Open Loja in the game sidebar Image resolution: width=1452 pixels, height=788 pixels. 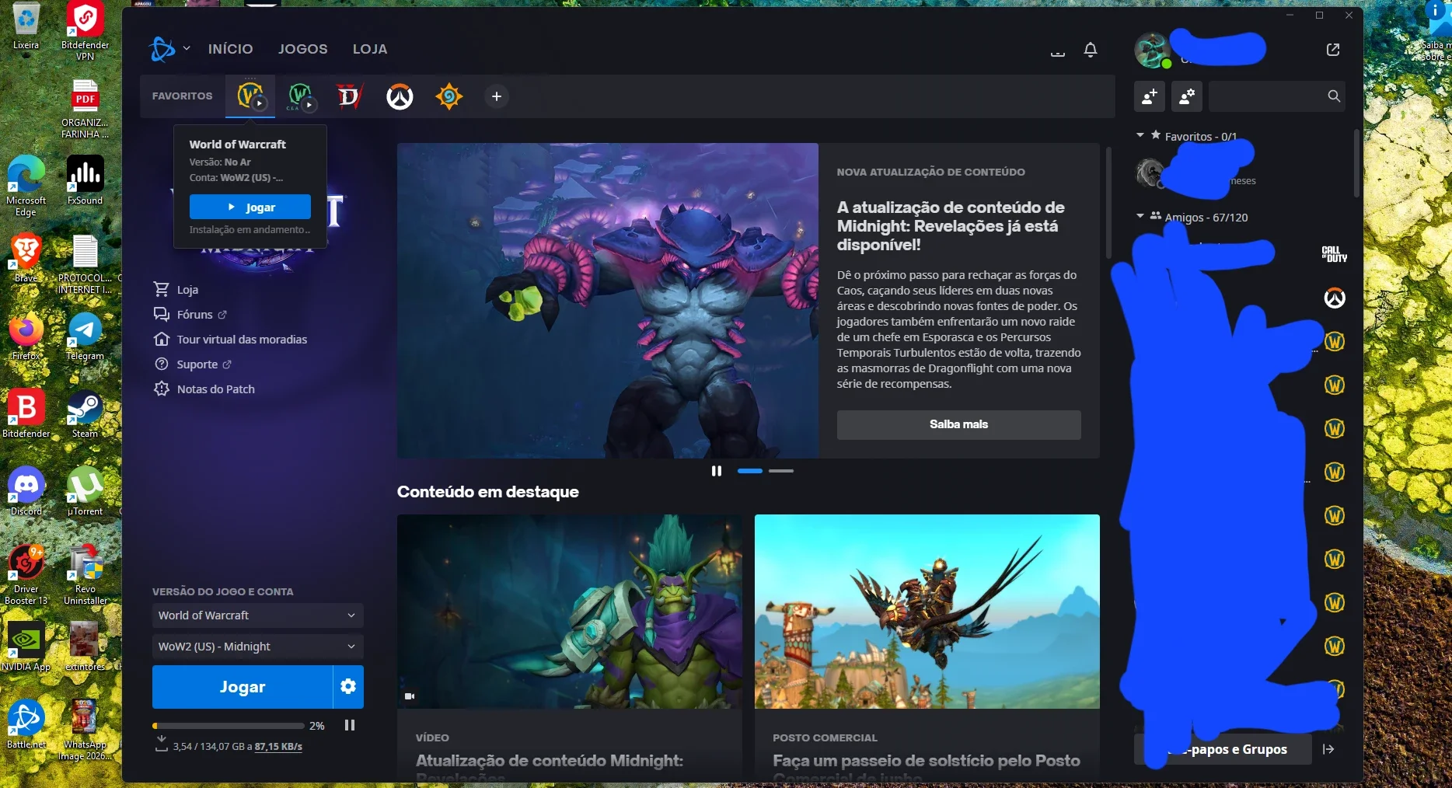176,290
